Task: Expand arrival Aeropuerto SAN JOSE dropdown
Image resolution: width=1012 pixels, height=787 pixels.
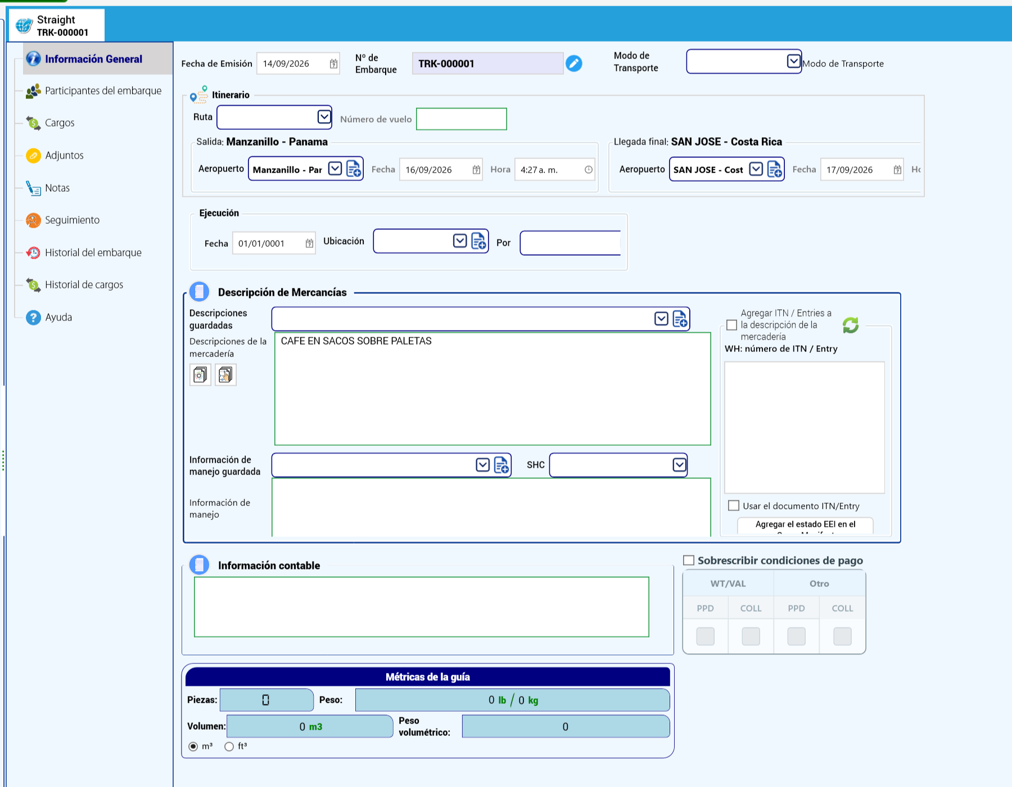Action: [756, 169]
